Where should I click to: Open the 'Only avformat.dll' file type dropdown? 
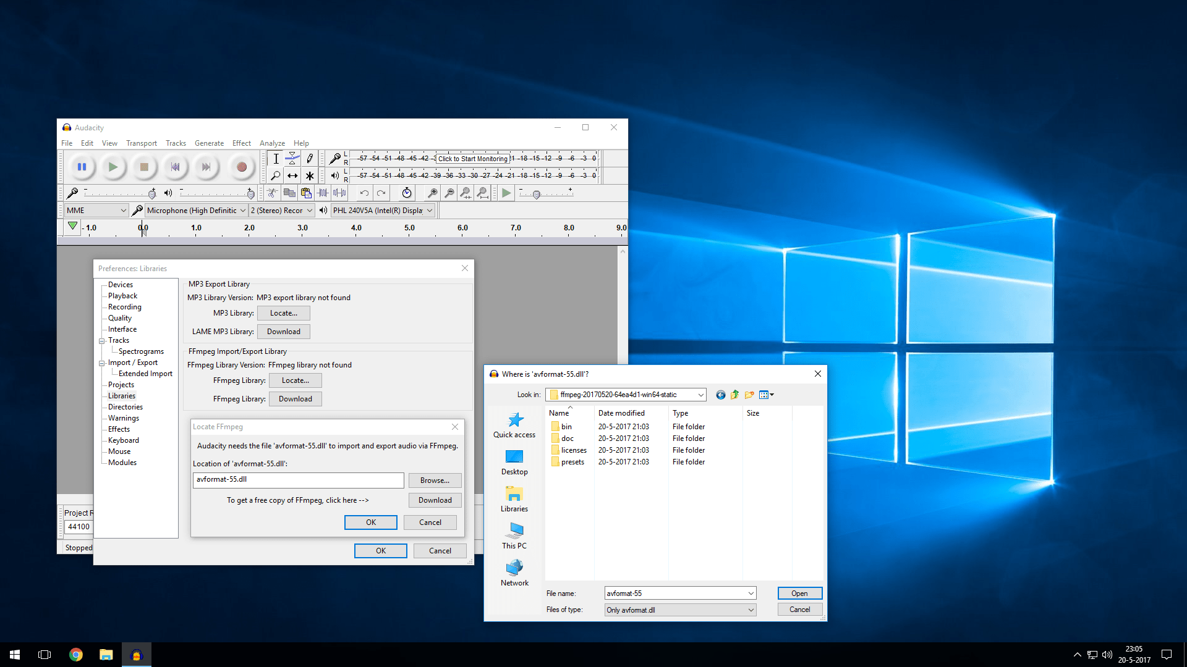tap(679, 610)
